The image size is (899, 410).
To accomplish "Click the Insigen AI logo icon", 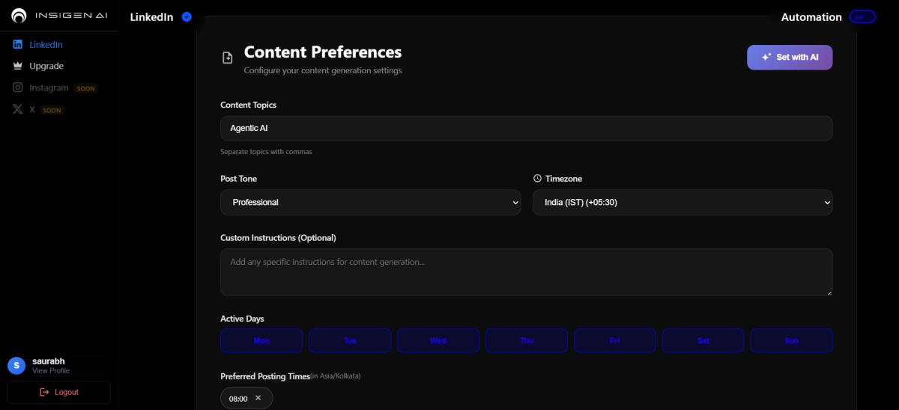I will click(19, 16).
